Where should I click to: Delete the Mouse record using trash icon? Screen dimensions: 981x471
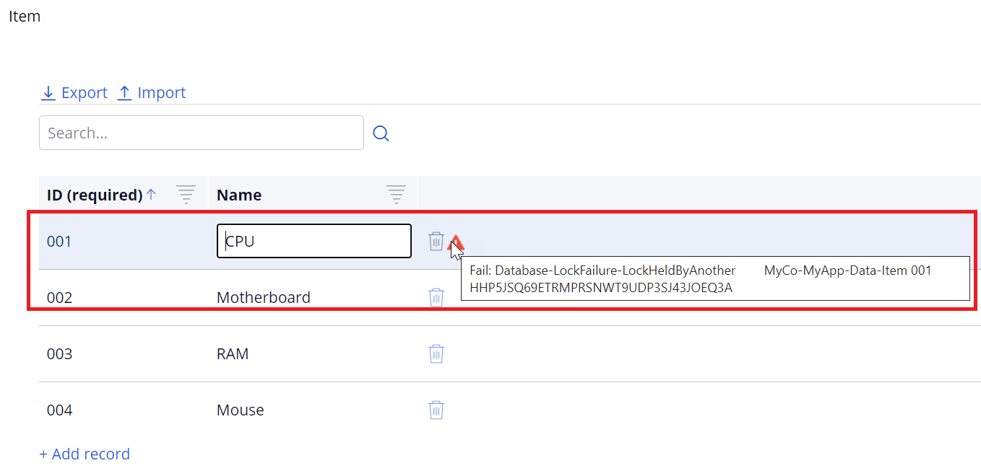point(436,410)
